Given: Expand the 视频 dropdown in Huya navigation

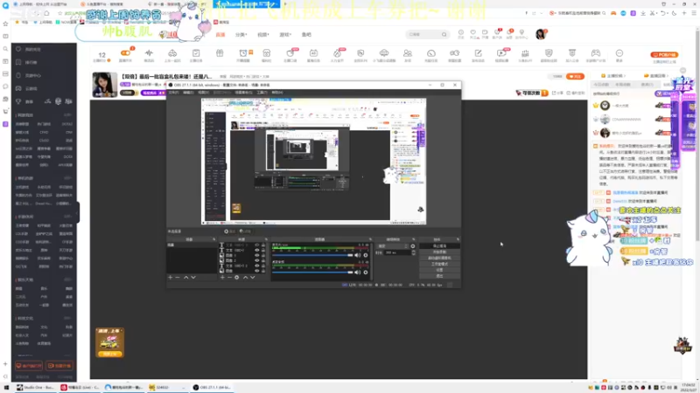Looking at the screenshot, I should tap(263, 34).
